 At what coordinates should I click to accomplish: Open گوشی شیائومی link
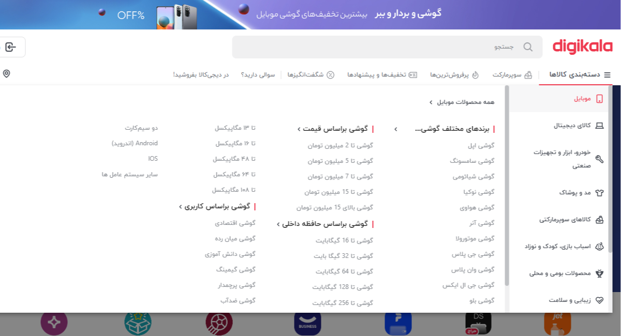(474, 177)
